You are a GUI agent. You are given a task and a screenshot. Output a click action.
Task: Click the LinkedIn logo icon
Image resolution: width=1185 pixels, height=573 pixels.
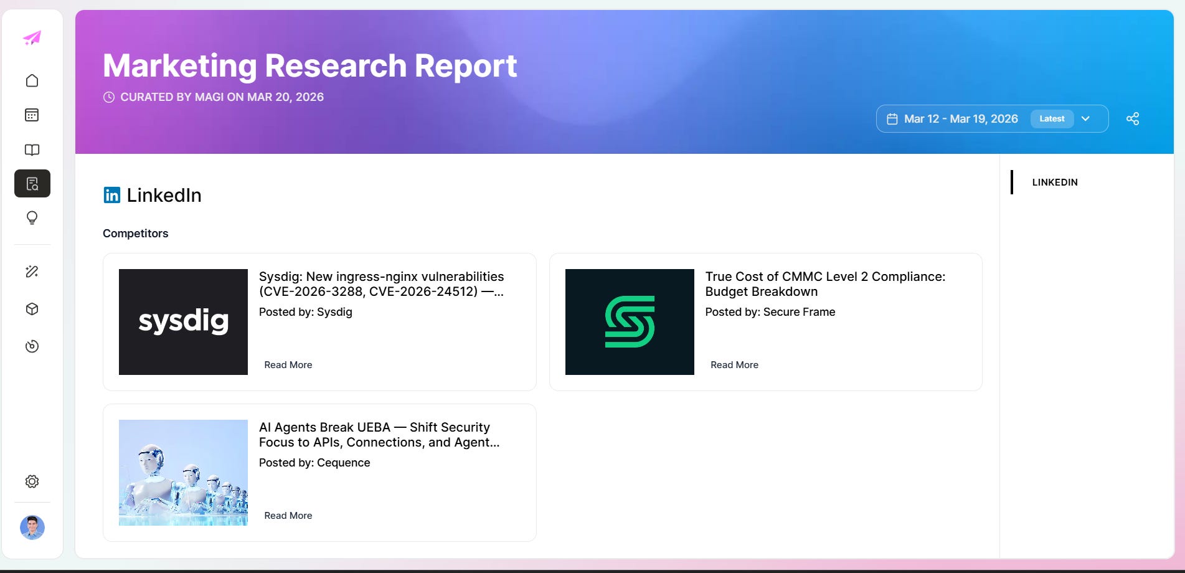click(x=112, y=195)
